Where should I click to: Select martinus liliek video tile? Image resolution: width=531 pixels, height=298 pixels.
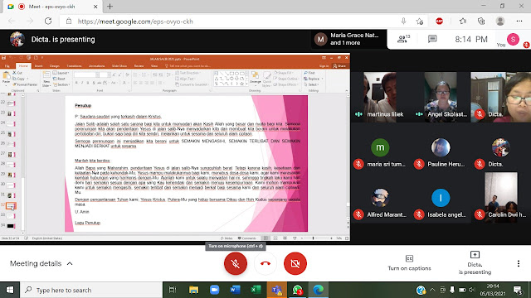pos(381,98)
